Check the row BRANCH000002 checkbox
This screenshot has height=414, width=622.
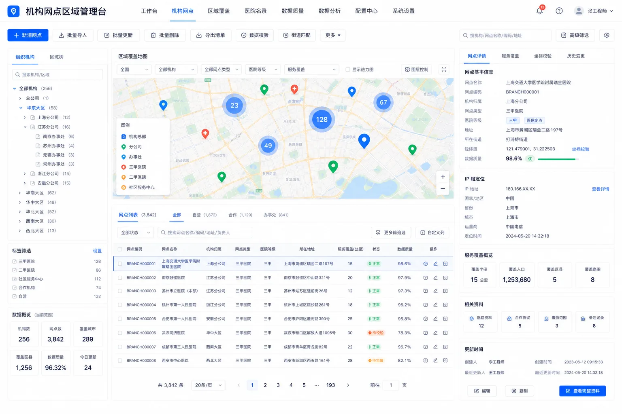[120, 278]
